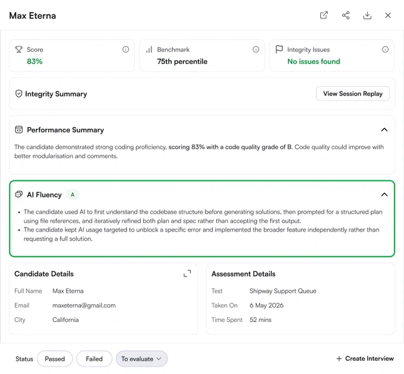Click the Performance Summary code icon
Image resolution: width=404 pixels, height=374 pixels.
point(19,130)
